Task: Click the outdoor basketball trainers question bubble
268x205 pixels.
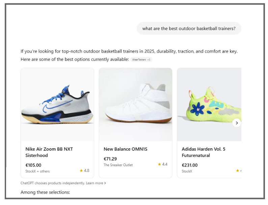Action: pos(189,29)
